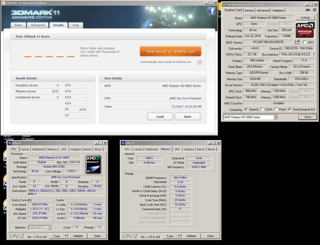
Task: Toggle the PhysX checkbox
Action: tap(276, 109)
